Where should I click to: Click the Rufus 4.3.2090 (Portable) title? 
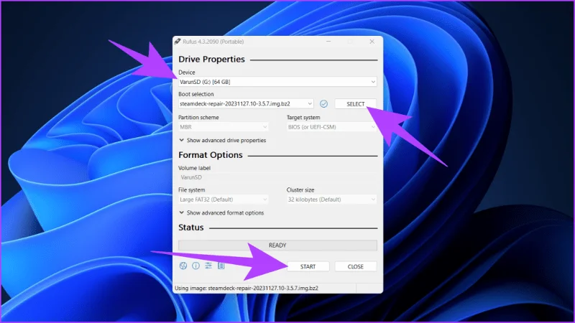(213, 42)
